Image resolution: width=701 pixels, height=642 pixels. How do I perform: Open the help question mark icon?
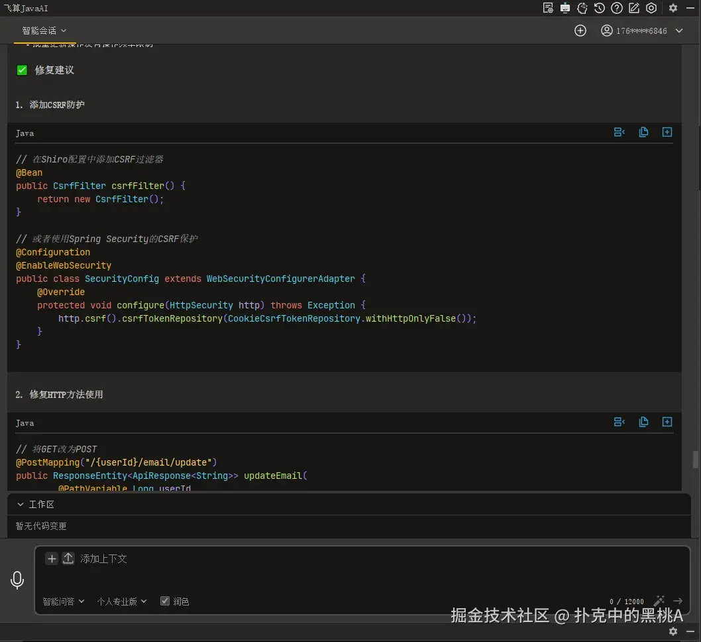tap(617, 8)
